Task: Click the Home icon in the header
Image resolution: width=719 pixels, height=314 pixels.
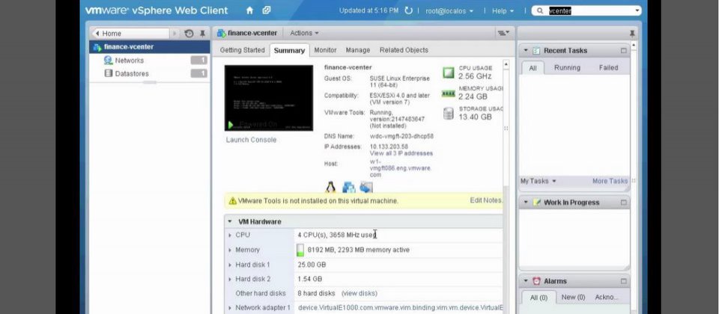Action: 249,10
